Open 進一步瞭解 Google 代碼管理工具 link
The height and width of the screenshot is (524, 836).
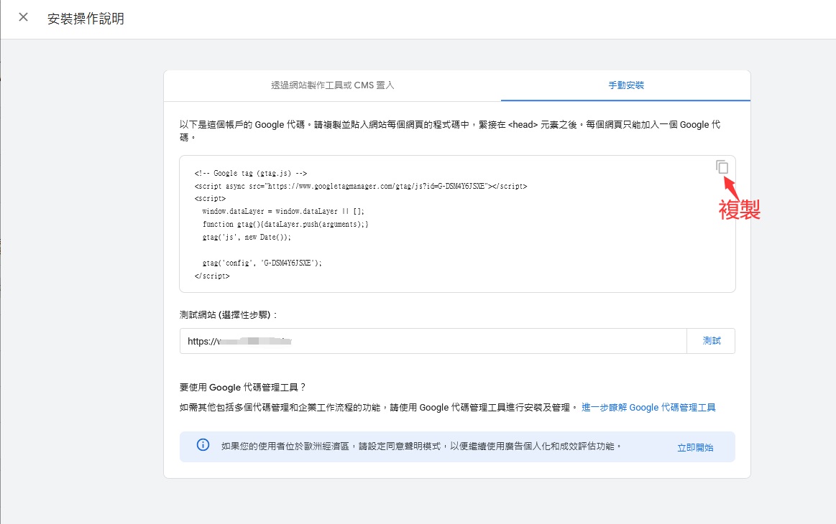coord(648,408)
